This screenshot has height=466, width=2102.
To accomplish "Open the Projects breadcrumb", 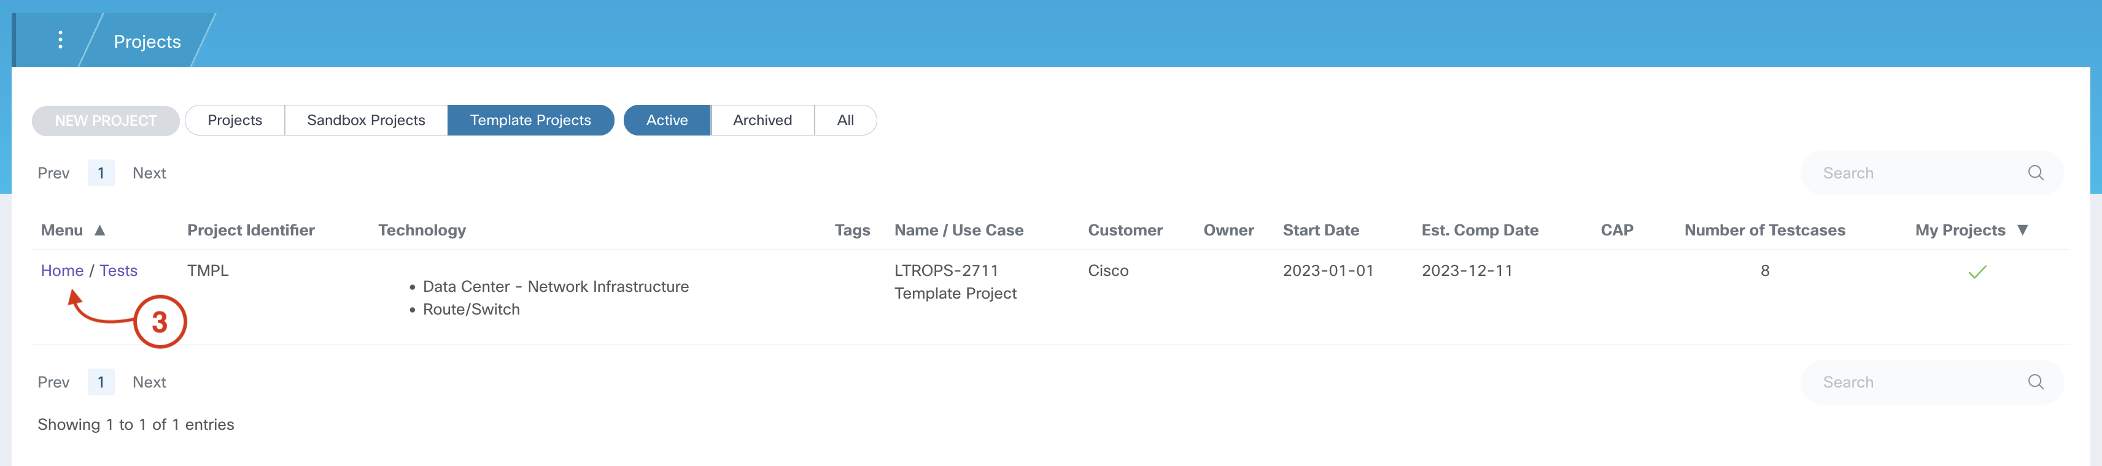I will click(x=147, y=42).
